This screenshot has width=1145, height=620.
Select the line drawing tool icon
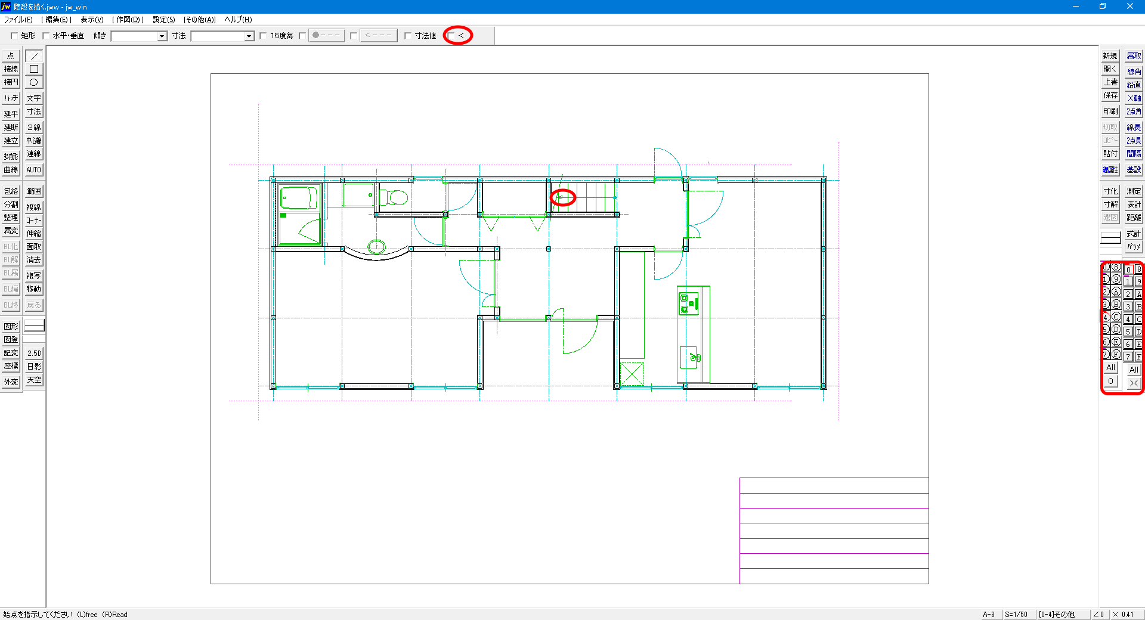click(34, 56)
